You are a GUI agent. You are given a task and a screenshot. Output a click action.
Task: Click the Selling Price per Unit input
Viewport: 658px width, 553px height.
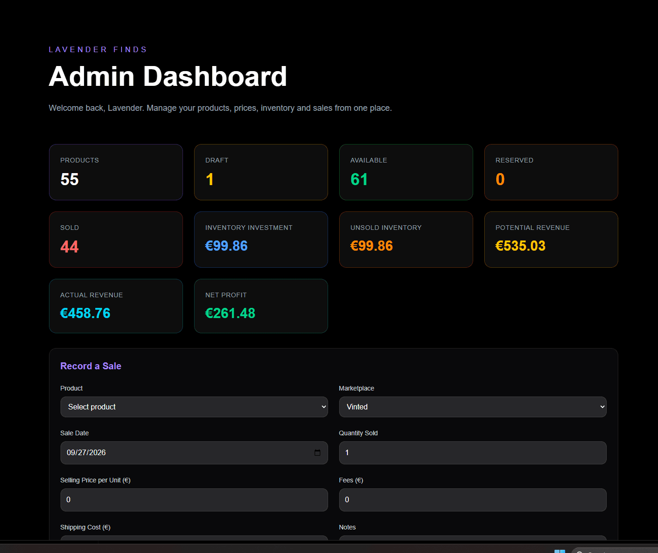pyautogui.click(x=194, y=500)
